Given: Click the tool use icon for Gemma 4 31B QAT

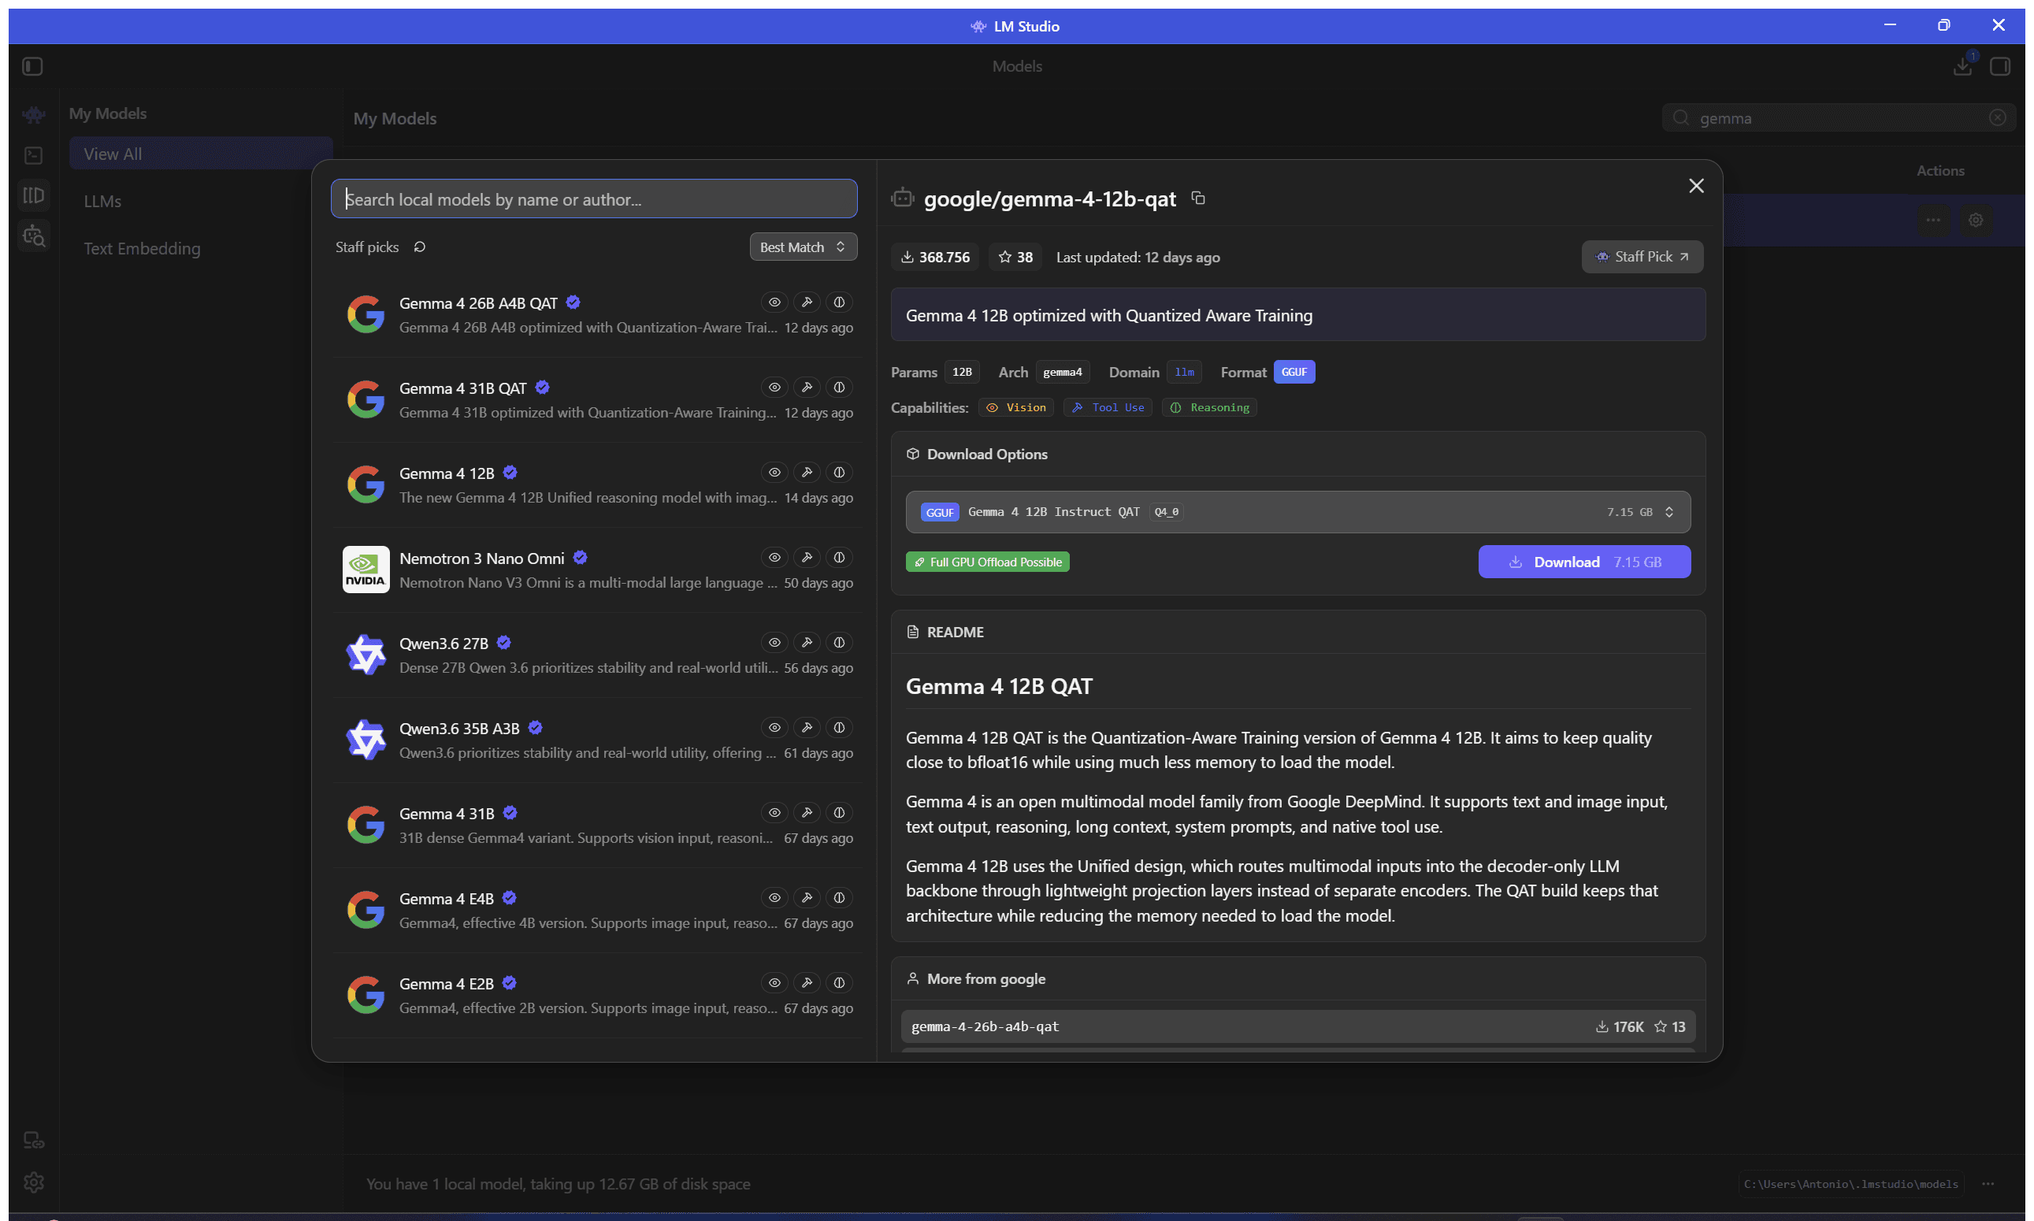Looking at the screenshot, I should [x=807, y=387].
